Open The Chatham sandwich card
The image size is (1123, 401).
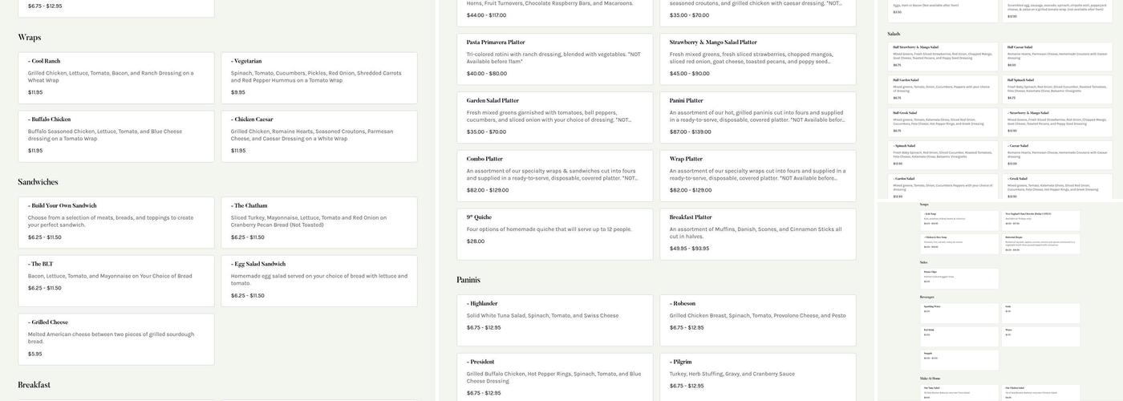pos(319,223)
